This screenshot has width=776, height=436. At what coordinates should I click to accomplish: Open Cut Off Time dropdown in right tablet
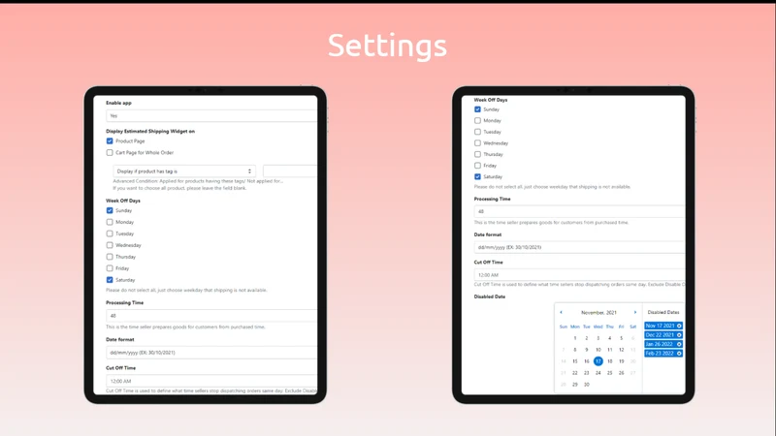pos(579,275)
